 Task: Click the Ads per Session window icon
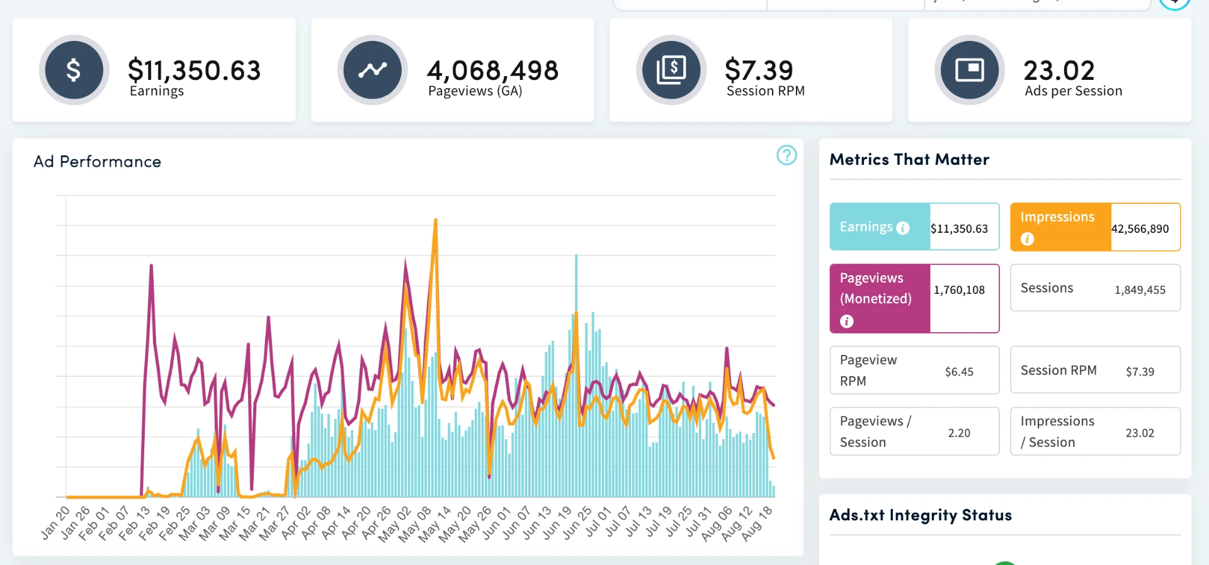coord(969,70)
